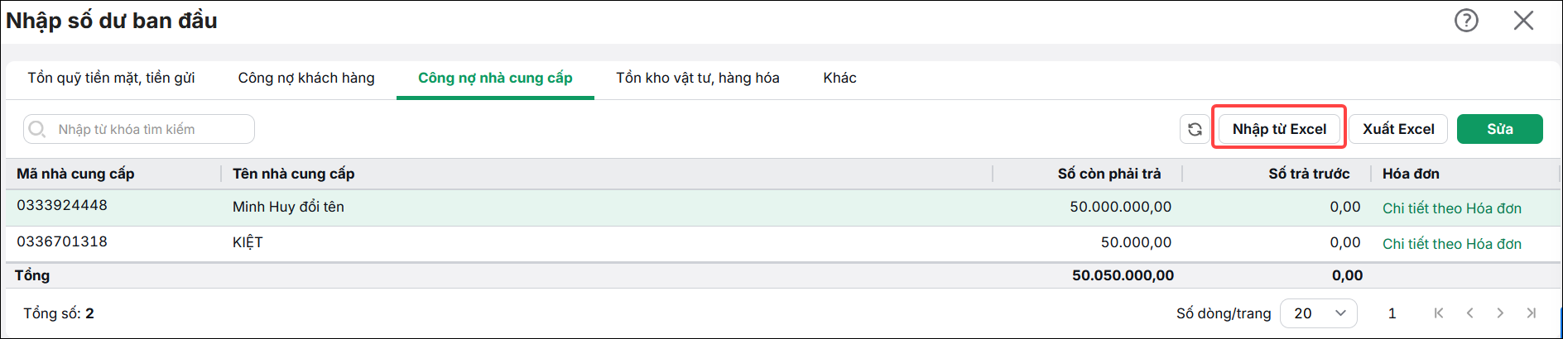Select the Khác tab
The width and height of the screenshot is (1563, 339).
tap(839, 78)
